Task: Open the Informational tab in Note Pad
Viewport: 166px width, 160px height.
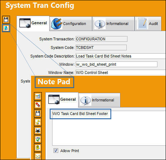Action: 99,100
